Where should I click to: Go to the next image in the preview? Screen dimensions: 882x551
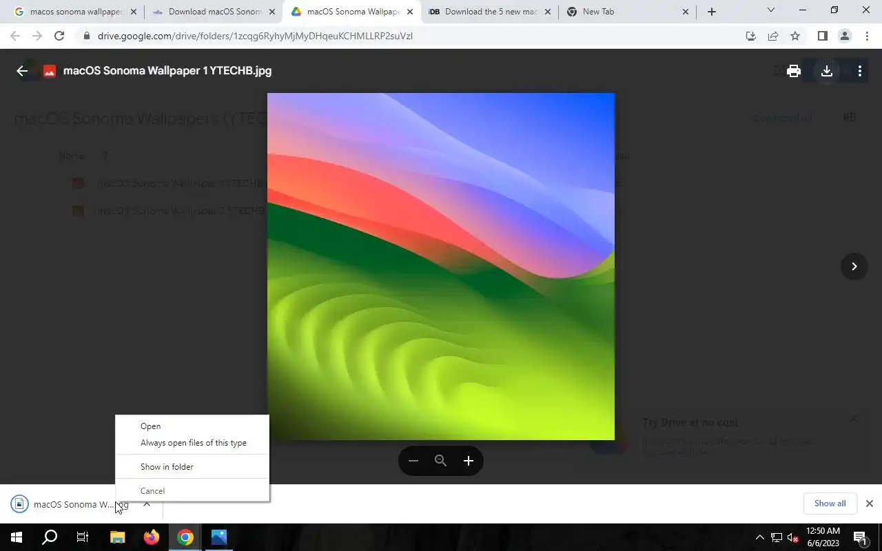[854, 267]
